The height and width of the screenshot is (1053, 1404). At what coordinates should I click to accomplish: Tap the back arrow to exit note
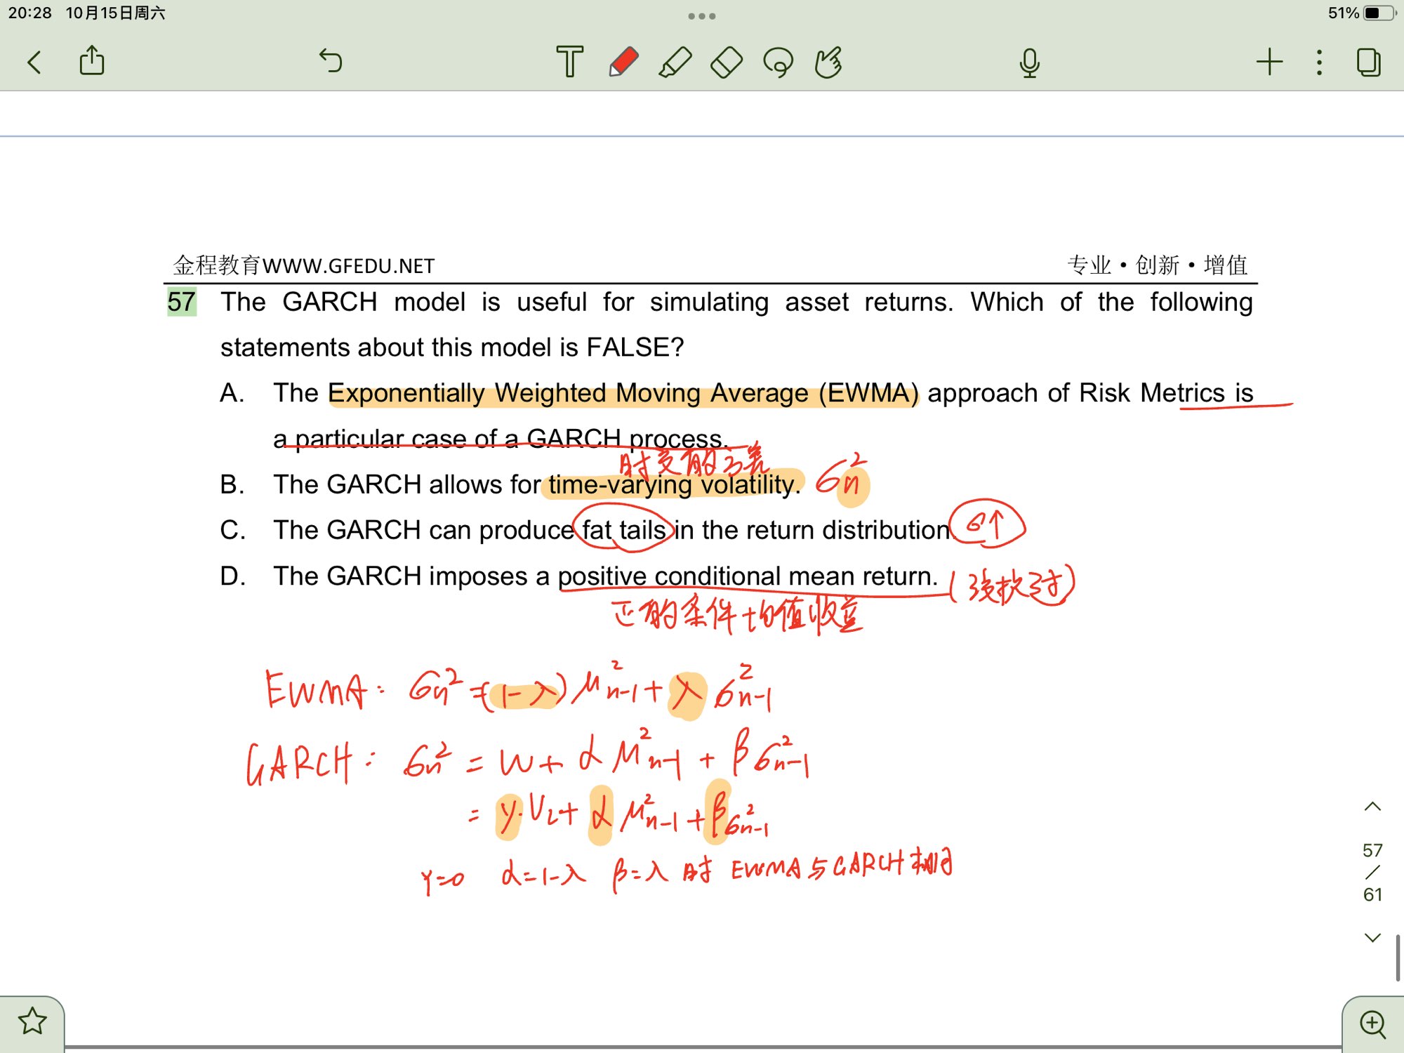[34, 62]
